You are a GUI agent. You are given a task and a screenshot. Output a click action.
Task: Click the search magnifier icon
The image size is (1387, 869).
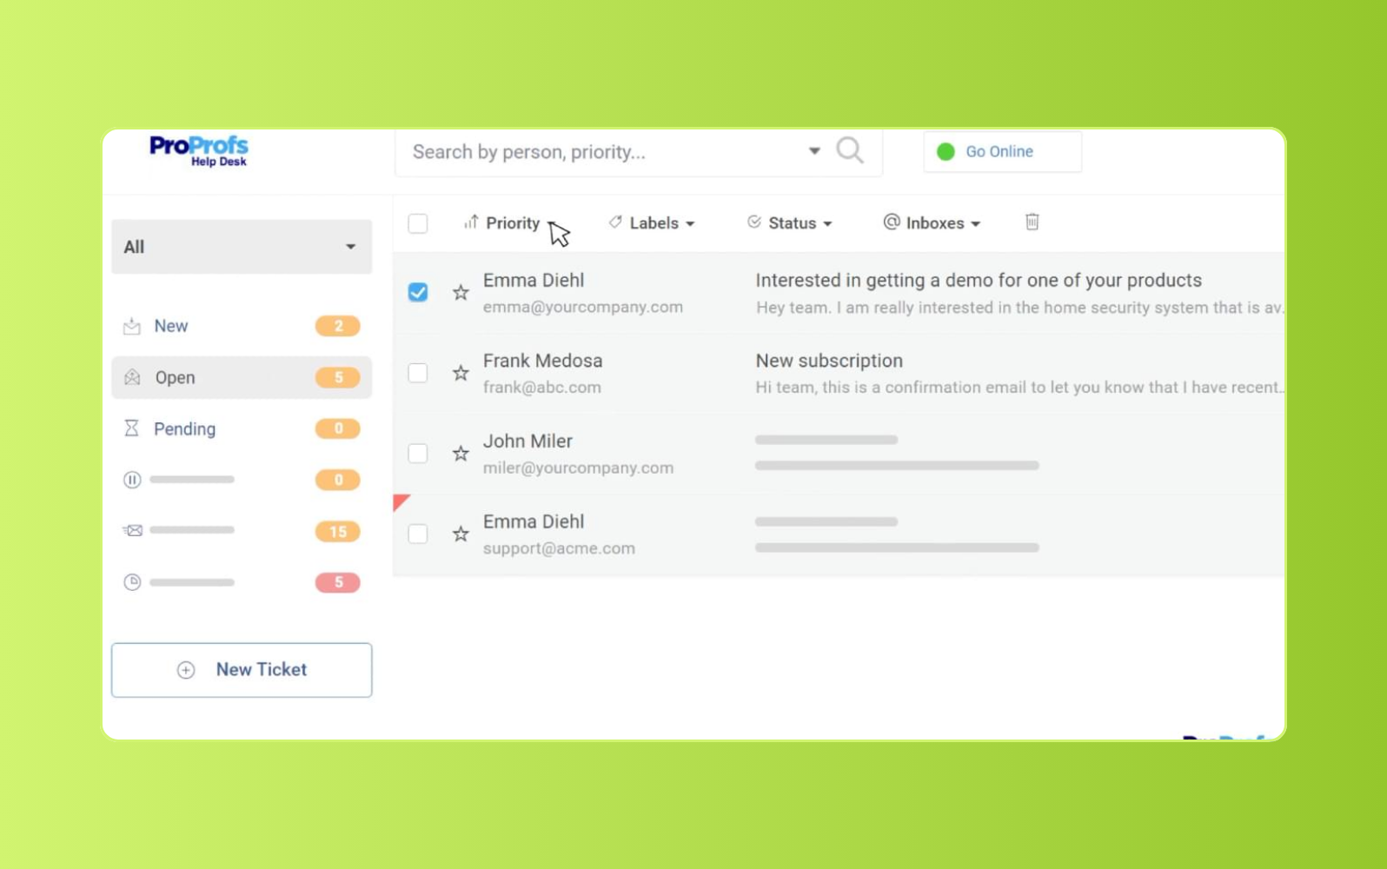[850, 151]
